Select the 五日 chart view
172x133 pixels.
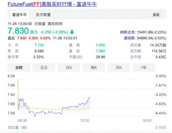(44, 68)
